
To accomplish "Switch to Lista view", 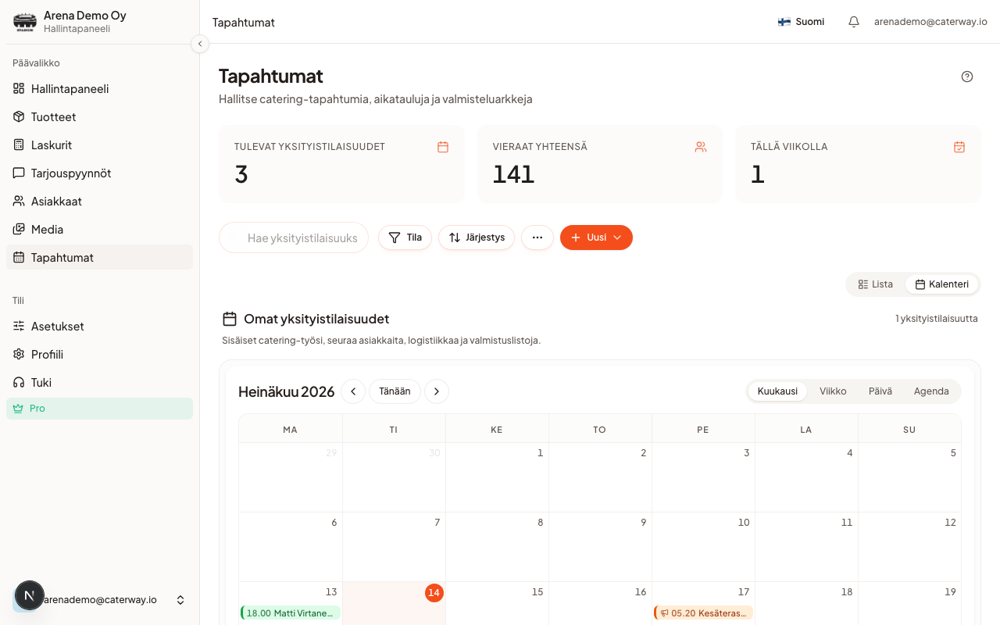I will pos(875,284).
